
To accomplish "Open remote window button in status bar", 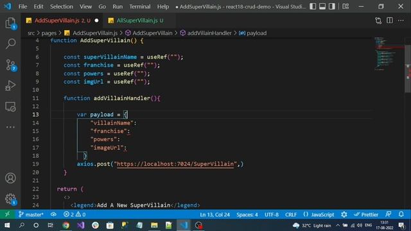I will click(7, 214).
